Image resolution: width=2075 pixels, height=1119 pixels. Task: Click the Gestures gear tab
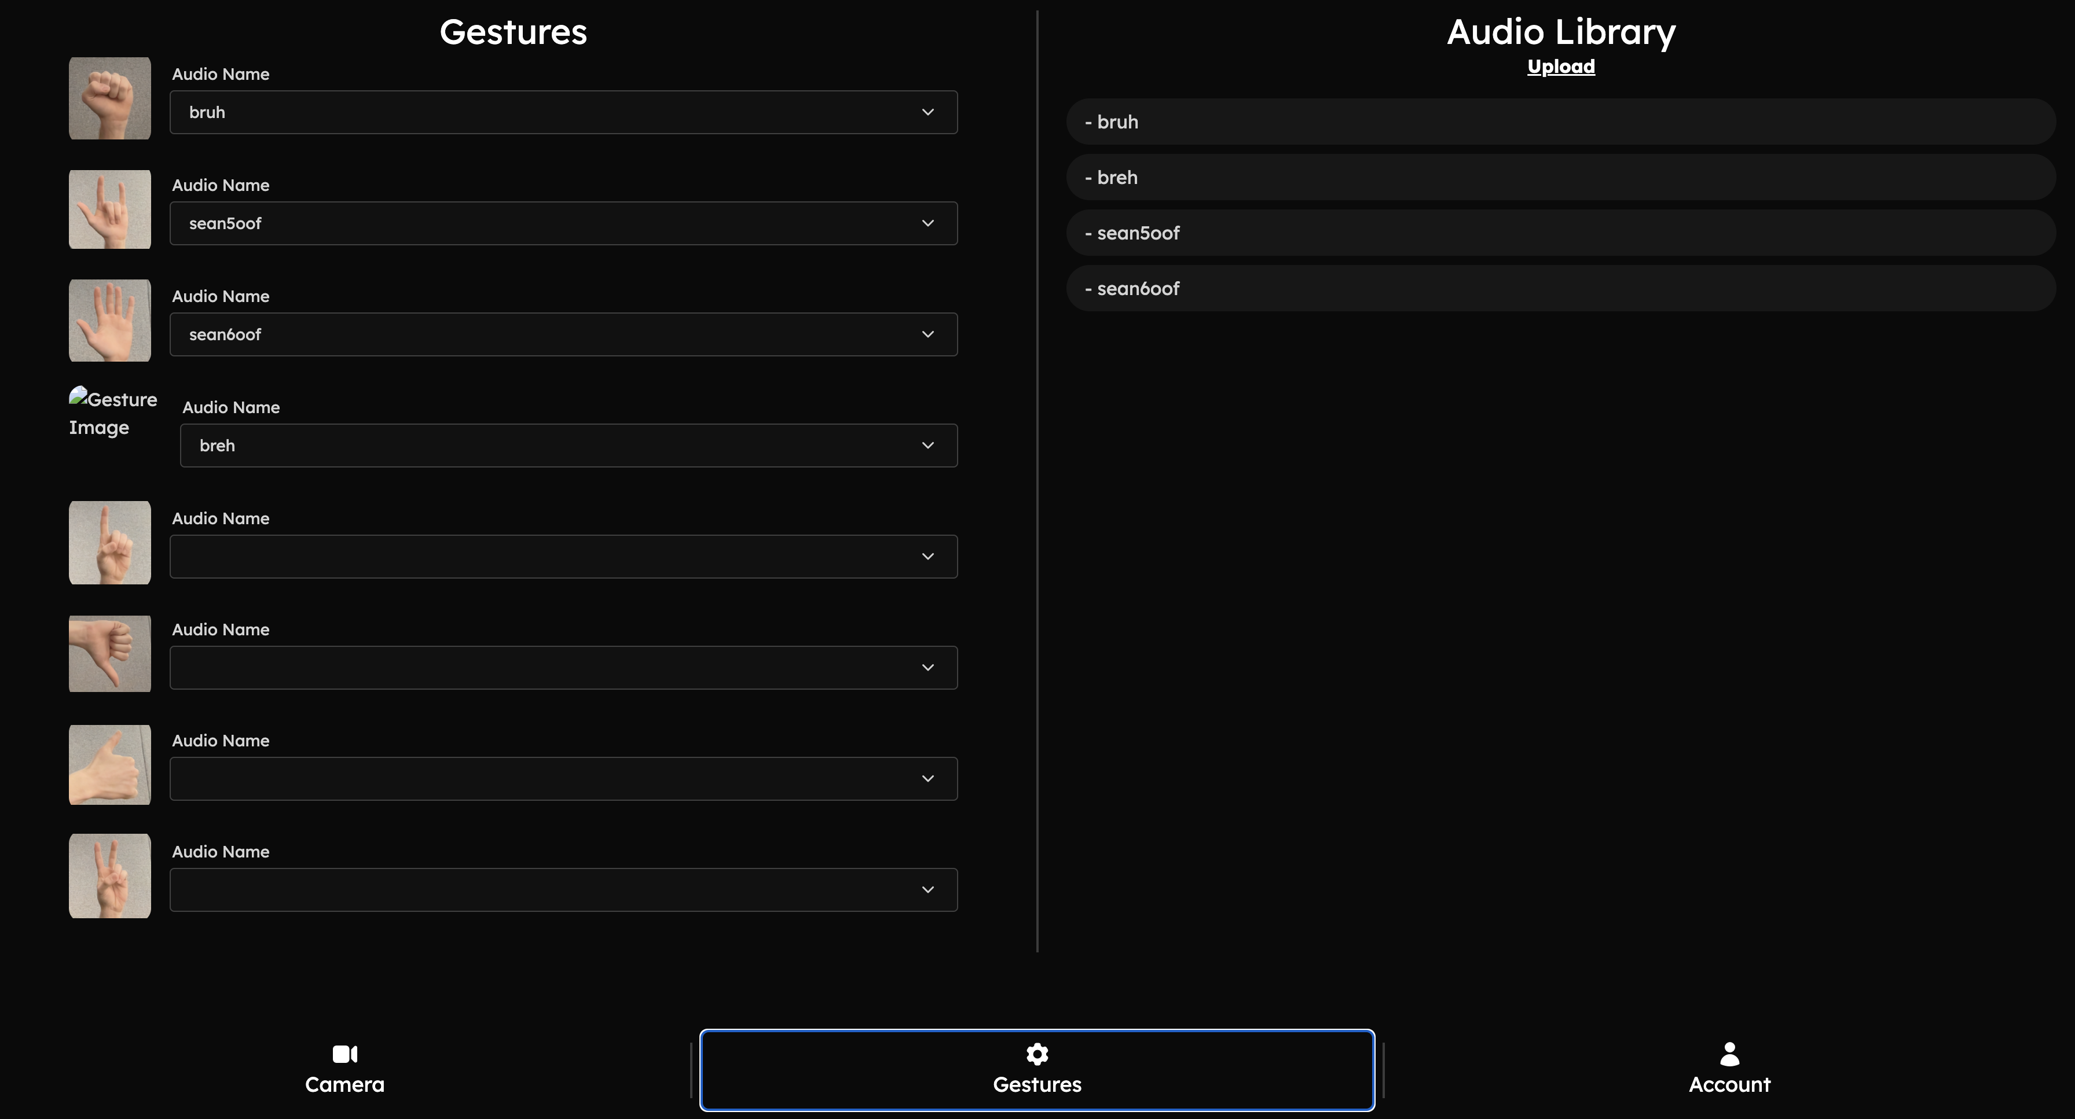pyautogui.click(x=1037, y=1070)
